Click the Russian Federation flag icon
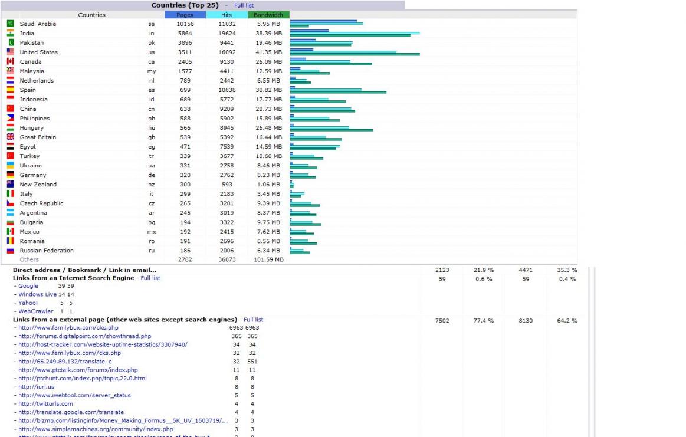686x437 pixels. tap(10, 250)
